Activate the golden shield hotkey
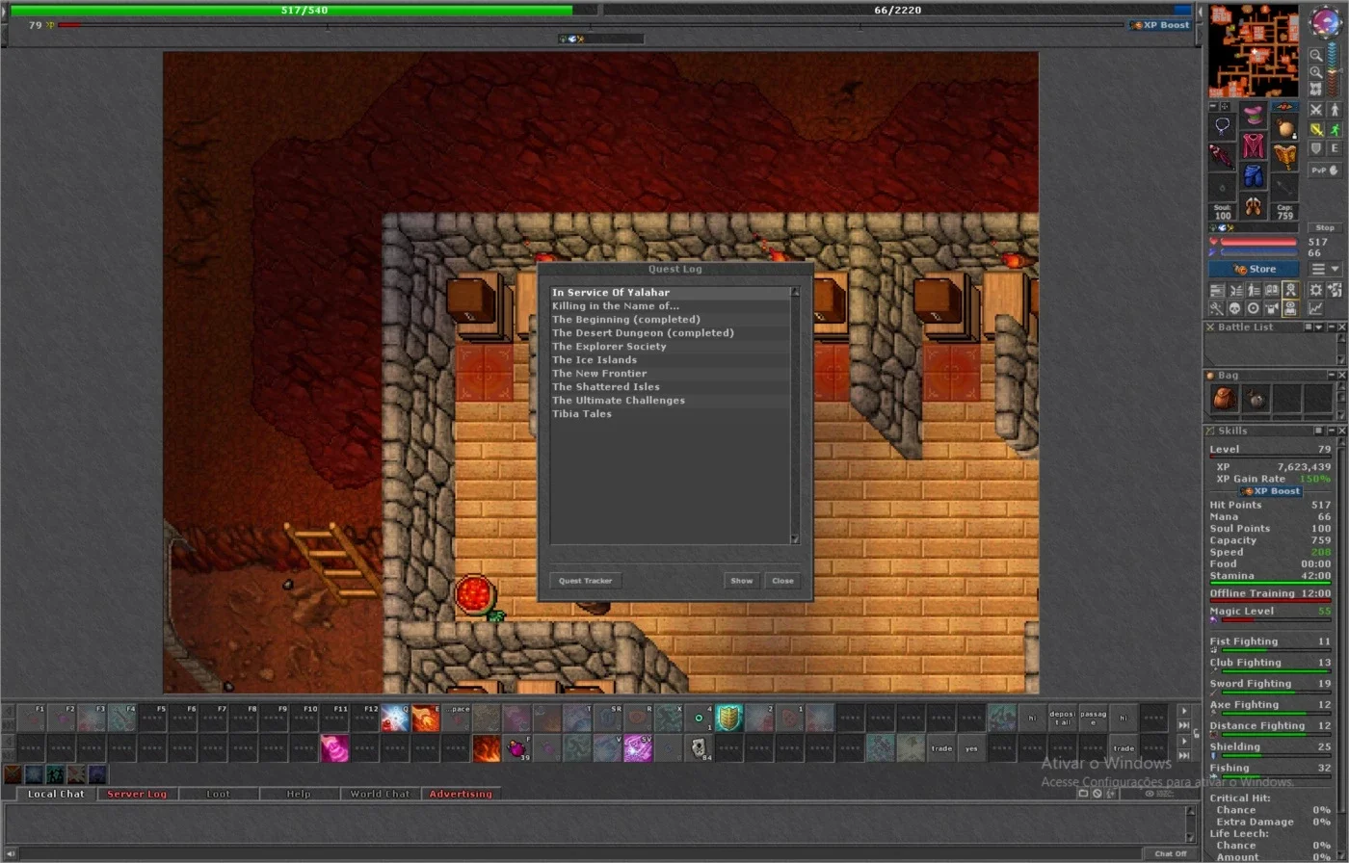This screenshot has width=1349, height=863. point(729,718)
